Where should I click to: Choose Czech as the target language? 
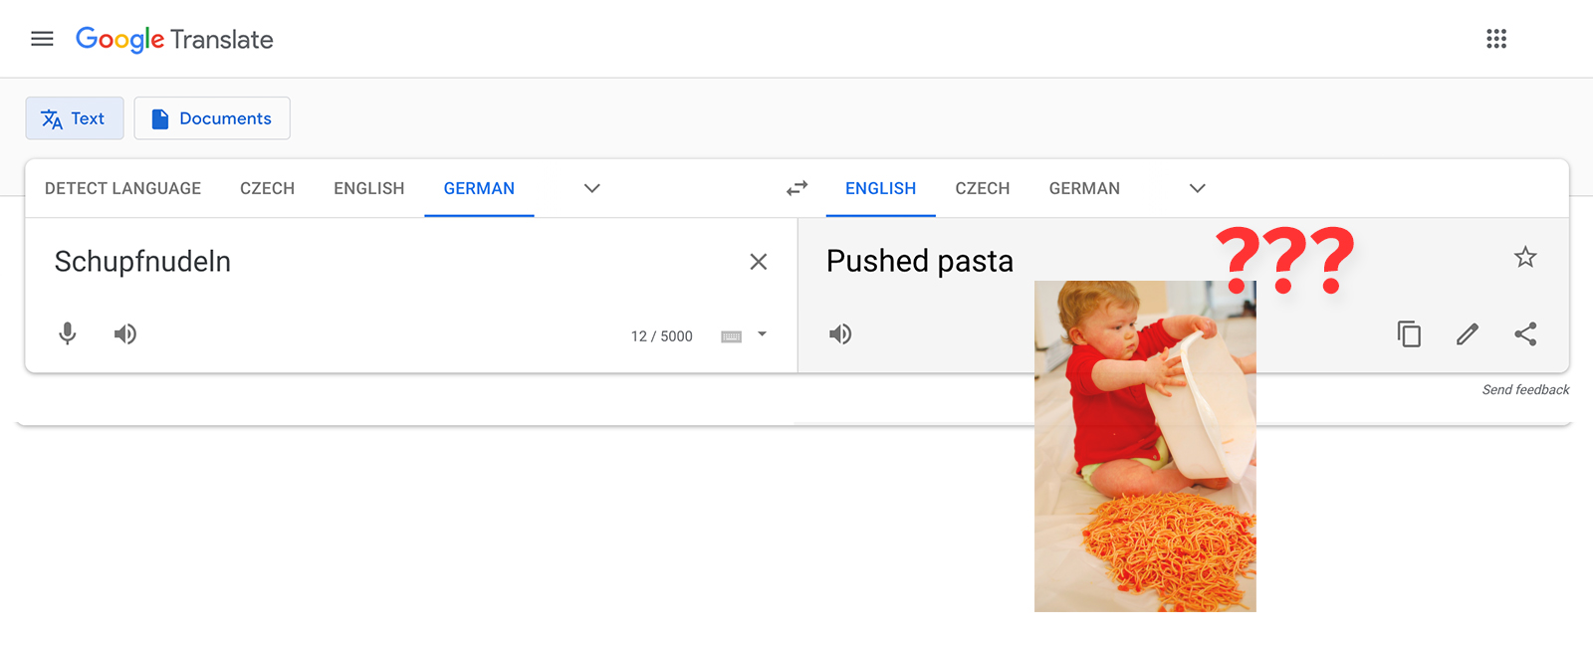[x=983, y=188]
